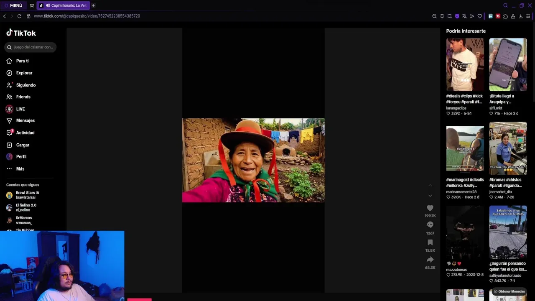This screenshot has height=301, width=535.
Task: Go to previous video with up chevron
Action: click(430, 185)
